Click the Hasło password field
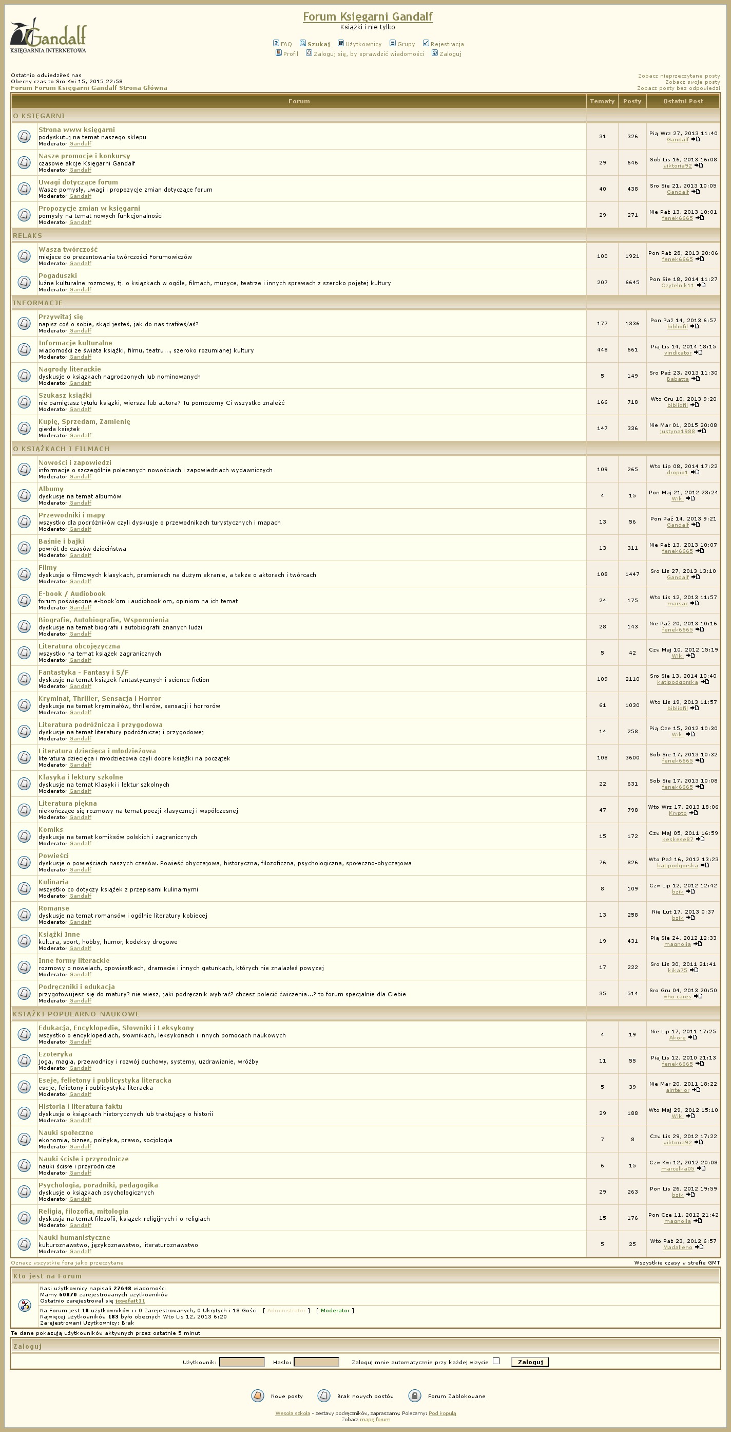 (x=316, y=1362)
